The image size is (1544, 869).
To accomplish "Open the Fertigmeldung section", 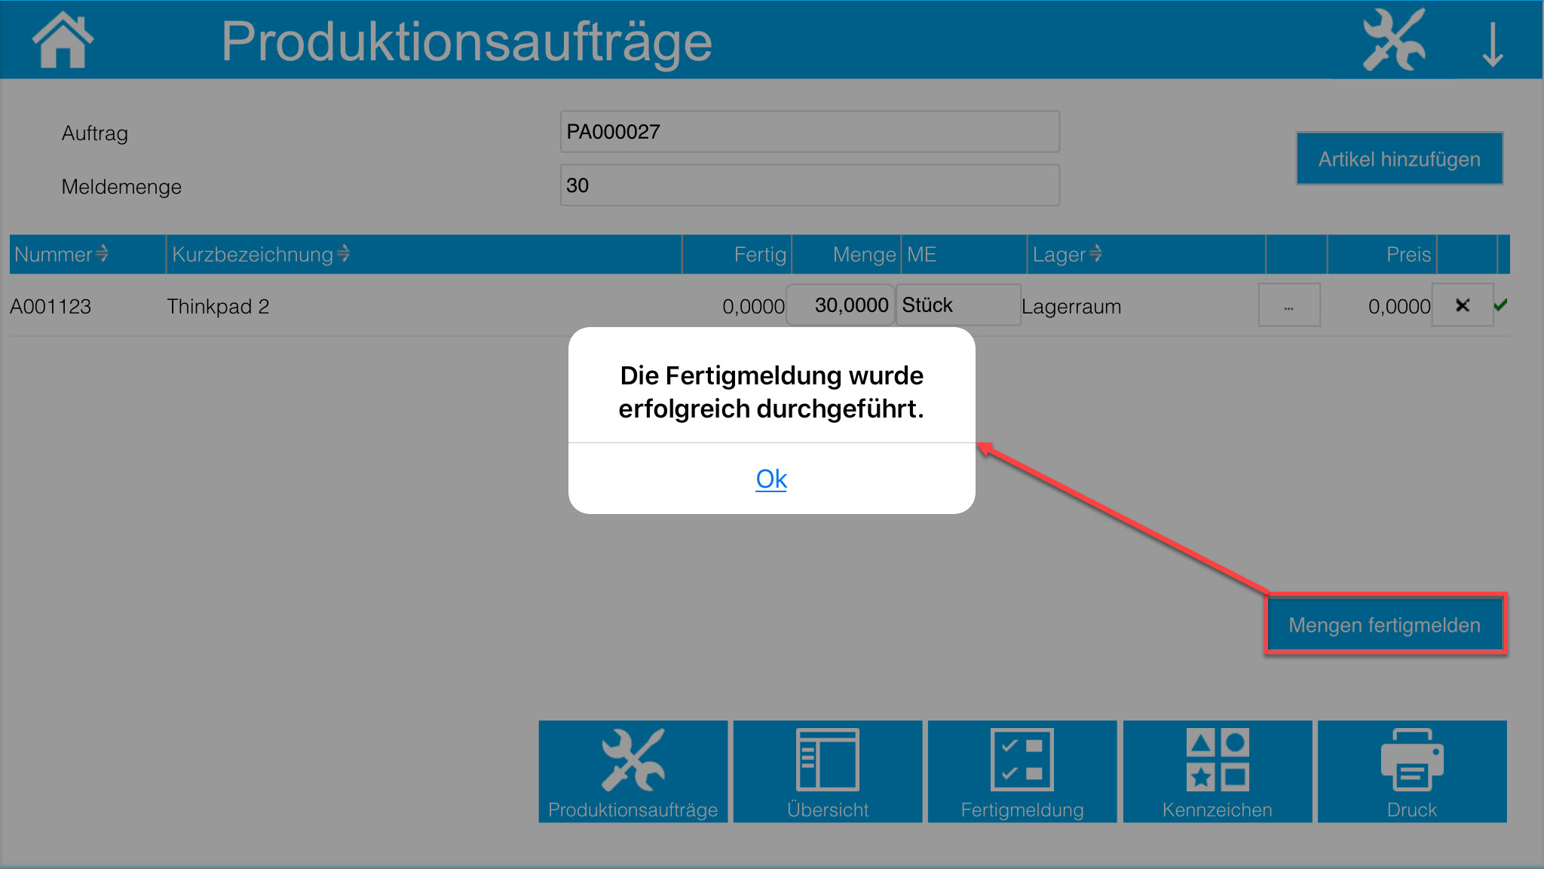I will pos(1022,771).
